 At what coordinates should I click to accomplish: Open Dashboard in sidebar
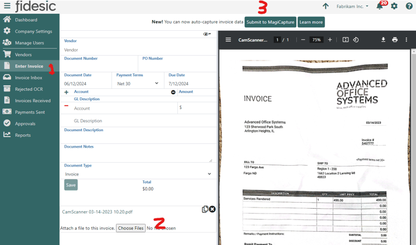click(x=26, y=20)
